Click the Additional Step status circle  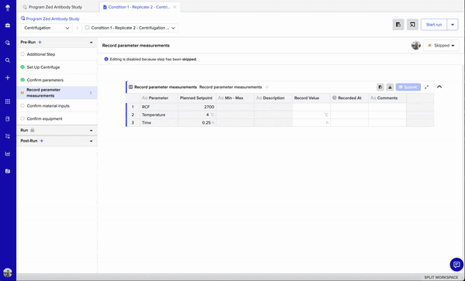click(22, 54)
